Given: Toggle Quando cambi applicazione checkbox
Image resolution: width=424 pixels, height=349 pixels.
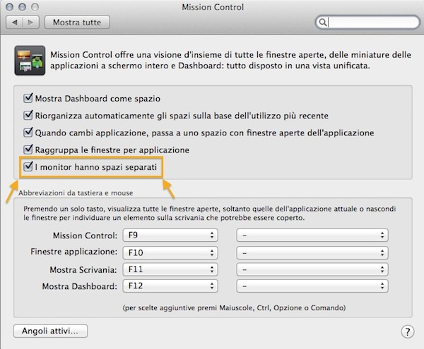Looking at the screenshot, I should point(28,133).
